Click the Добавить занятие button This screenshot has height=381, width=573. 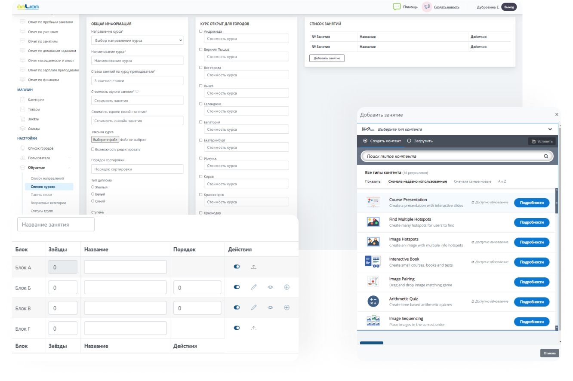[327, 58]
